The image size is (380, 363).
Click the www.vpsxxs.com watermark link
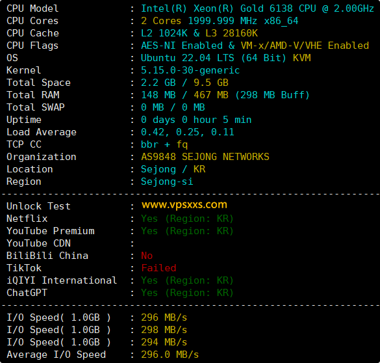(184, 205)
